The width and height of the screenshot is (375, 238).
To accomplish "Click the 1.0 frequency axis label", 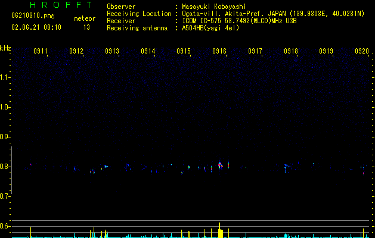I will pos(4,107).
